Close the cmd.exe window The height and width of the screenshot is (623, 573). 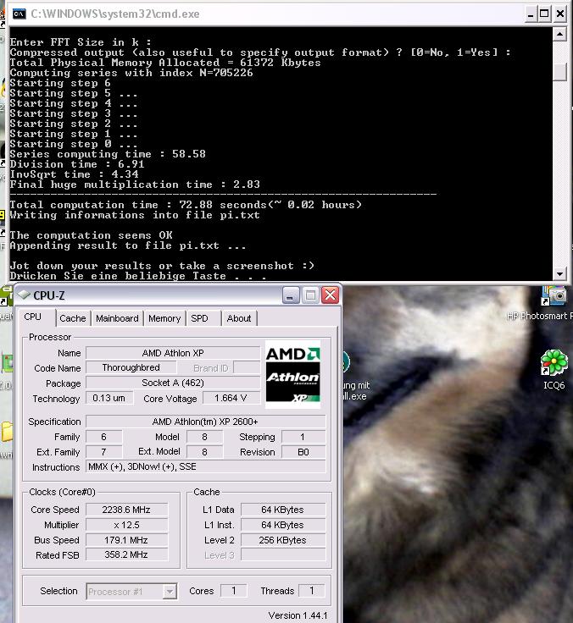click(x=560, y=14)
